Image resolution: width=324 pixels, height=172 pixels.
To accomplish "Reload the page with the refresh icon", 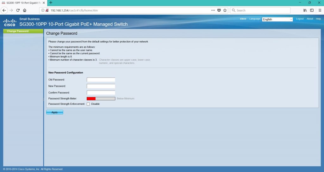I will coord(18,10).
